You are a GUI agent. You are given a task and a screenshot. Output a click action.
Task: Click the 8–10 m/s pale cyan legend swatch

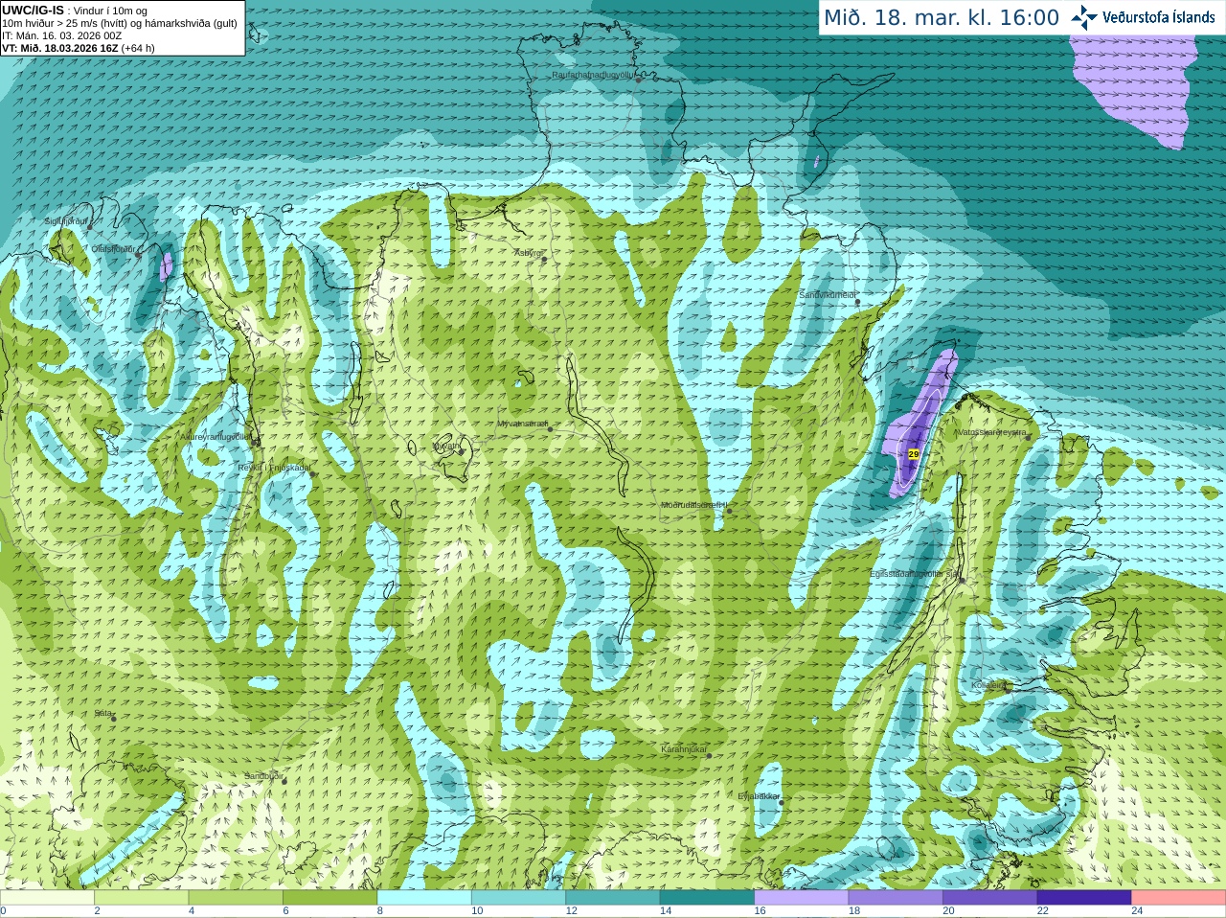424,898
